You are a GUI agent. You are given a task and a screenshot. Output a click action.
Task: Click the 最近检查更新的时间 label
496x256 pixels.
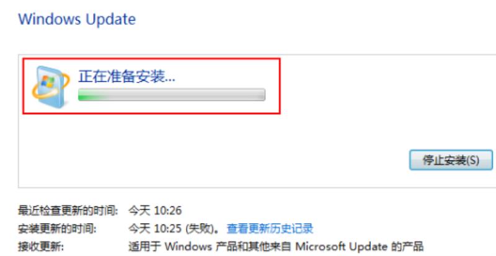pos(68,210)
